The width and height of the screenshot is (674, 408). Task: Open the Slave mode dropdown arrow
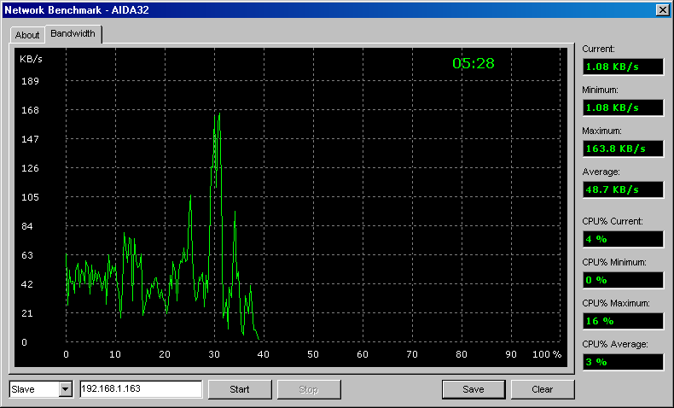coord(66,389)
